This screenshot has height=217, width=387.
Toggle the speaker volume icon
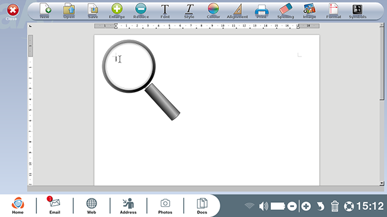(264, 206)
